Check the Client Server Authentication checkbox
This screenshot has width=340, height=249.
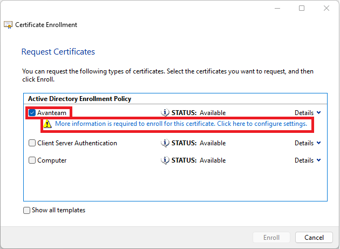pos(32,143)
